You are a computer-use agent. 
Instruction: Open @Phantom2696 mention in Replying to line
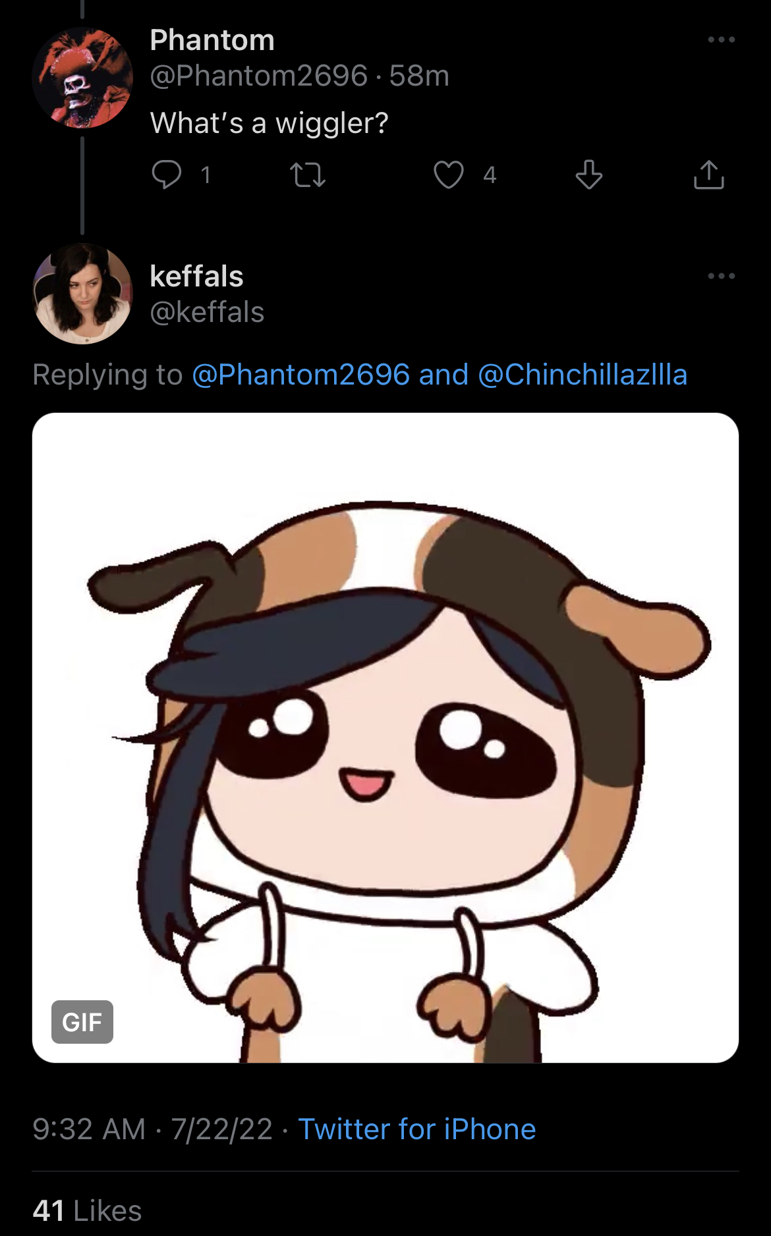tap(301, 375)
